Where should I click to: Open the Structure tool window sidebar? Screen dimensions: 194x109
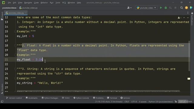(x=2, y=89)
